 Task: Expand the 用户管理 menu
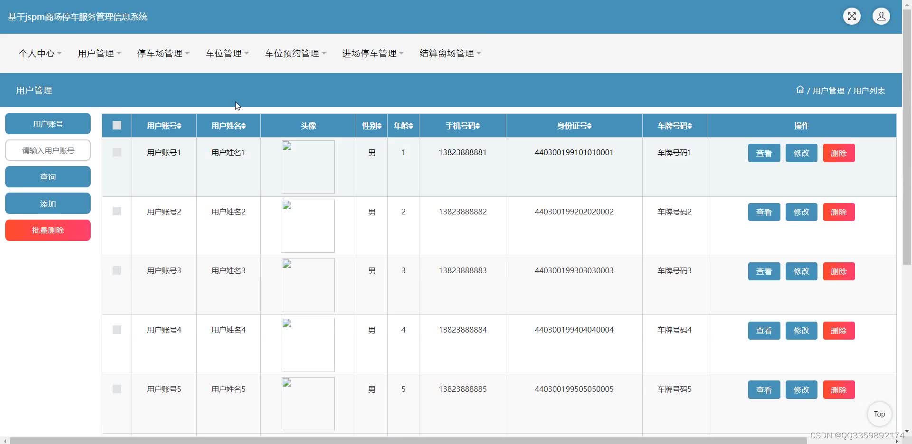click(x=99, y=54)
